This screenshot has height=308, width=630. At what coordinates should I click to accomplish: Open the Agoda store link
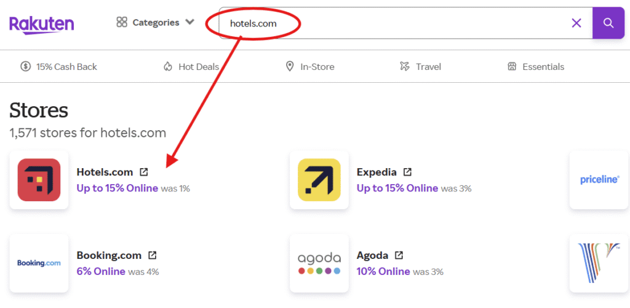[x=372, y=255]
